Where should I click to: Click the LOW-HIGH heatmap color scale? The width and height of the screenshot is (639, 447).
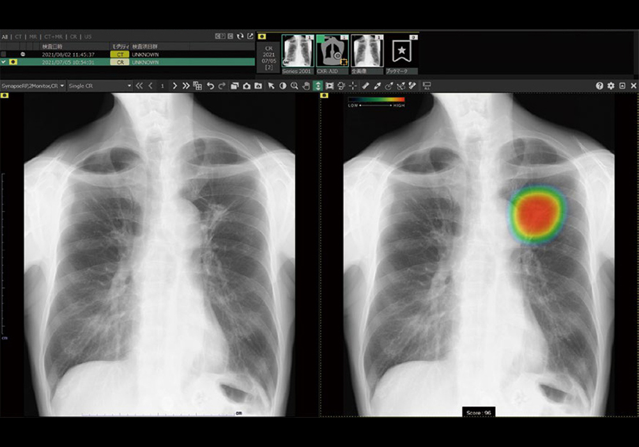pyautogui.click(x=376, y=100)
